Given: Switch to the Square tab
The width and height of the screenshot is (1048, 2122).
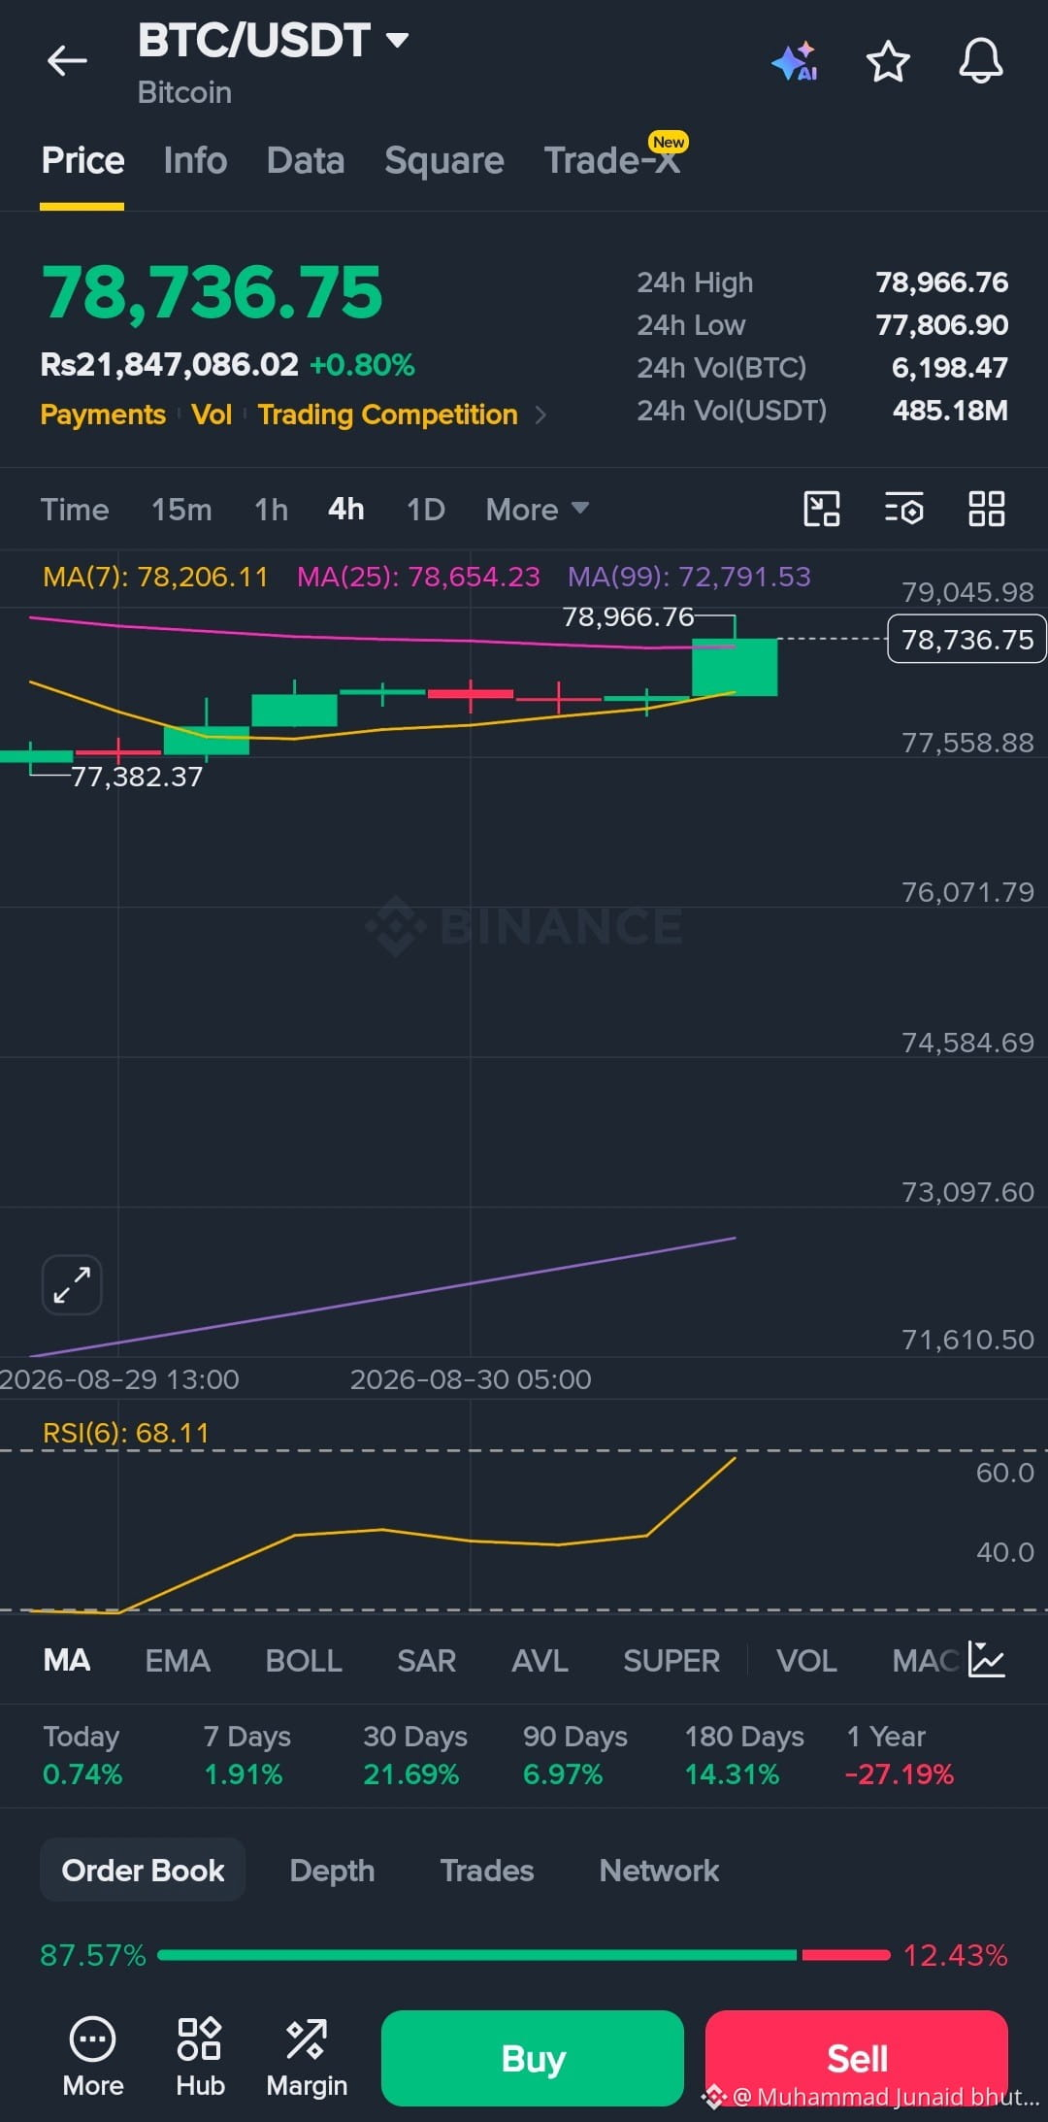Looking at the screenshot, I should (x=444, y=160).
